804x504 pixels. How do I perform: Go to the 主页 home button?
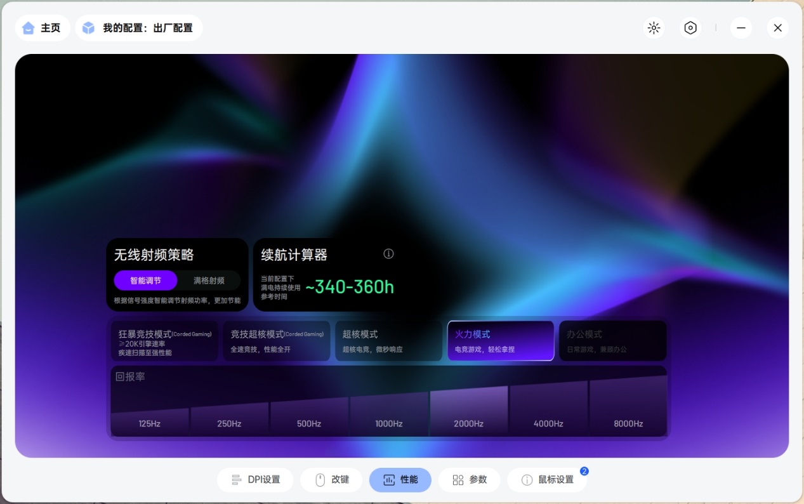click(43, 28)
